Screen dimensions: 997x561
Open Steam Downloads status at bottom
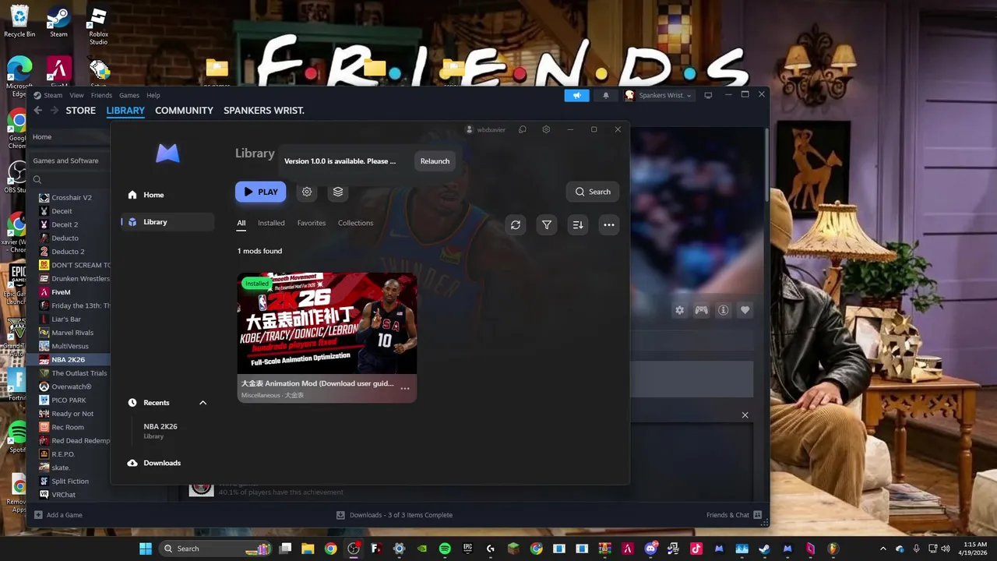[394, 515]
